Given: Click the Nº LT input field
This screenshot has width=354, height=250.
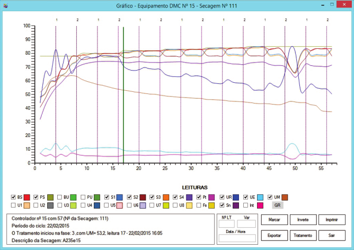Looking at the screenshot, I should point(227,224).
